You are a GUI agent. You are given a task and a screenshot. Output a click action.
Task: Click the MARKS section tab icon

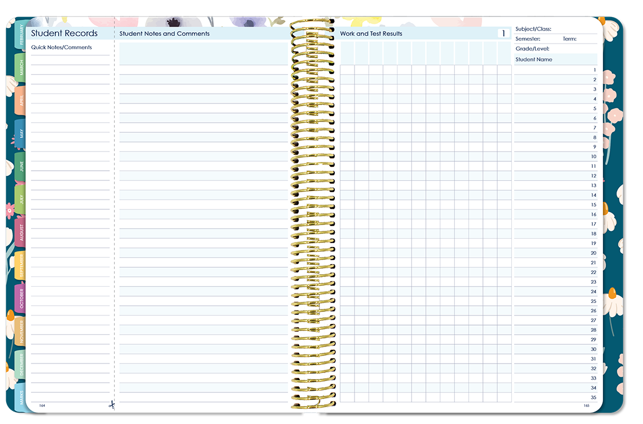[22, 397]
